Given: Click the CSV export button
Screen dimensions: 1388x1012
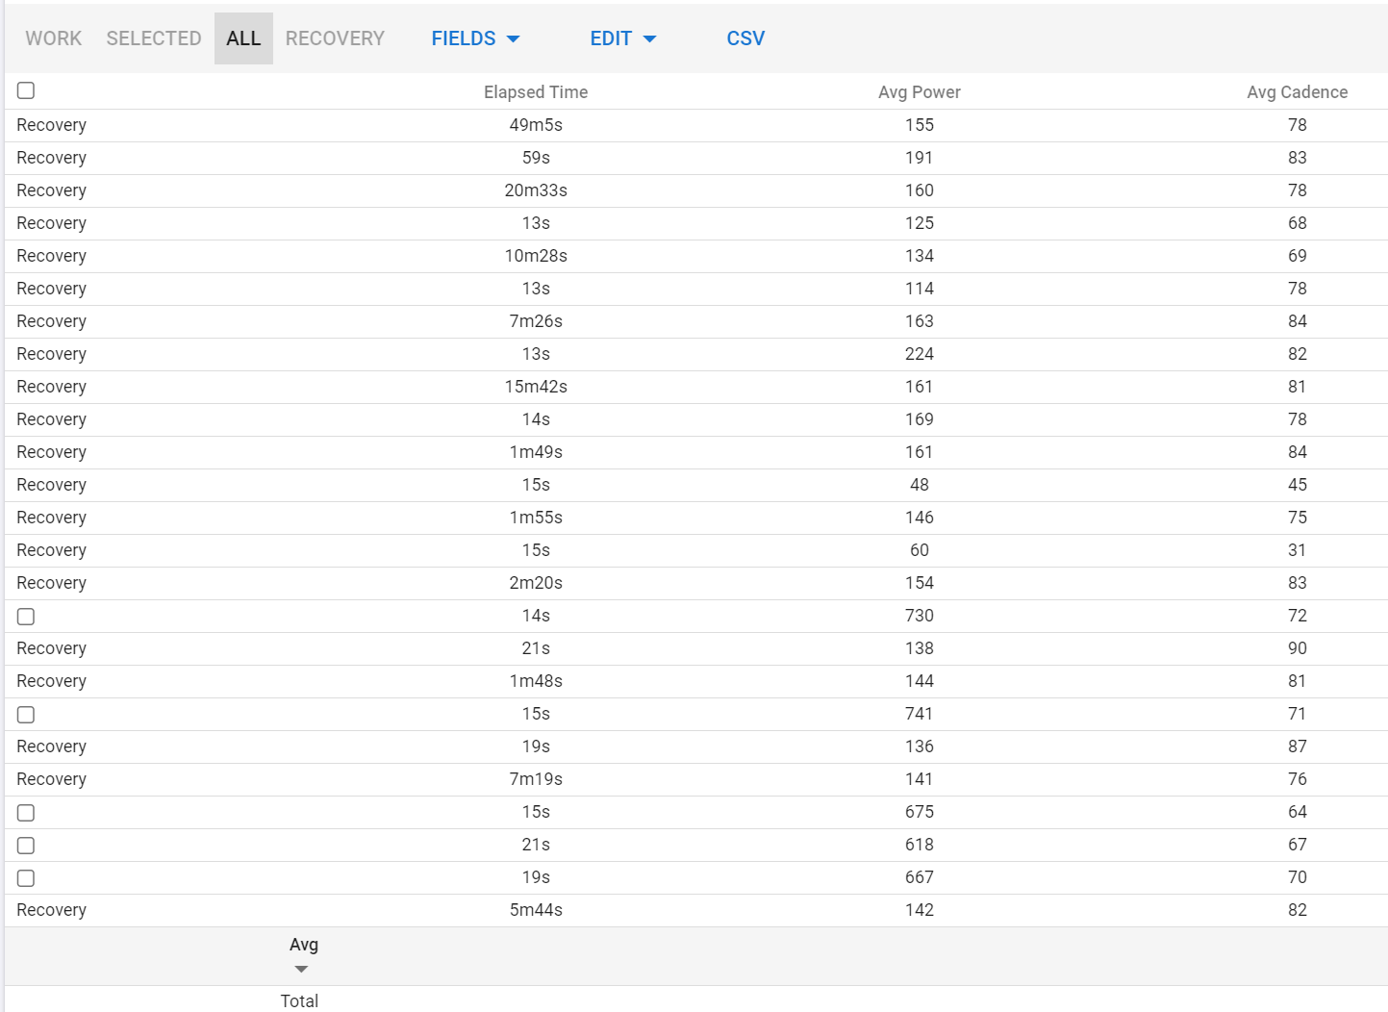Looking at the screenshot, I should click(x=745, y=38).
